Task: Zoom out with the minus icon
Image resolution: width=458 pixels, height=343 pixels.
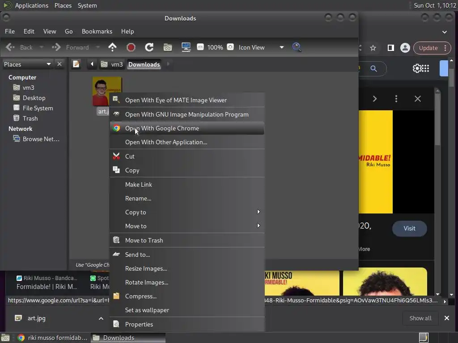Action: point(200,47)
